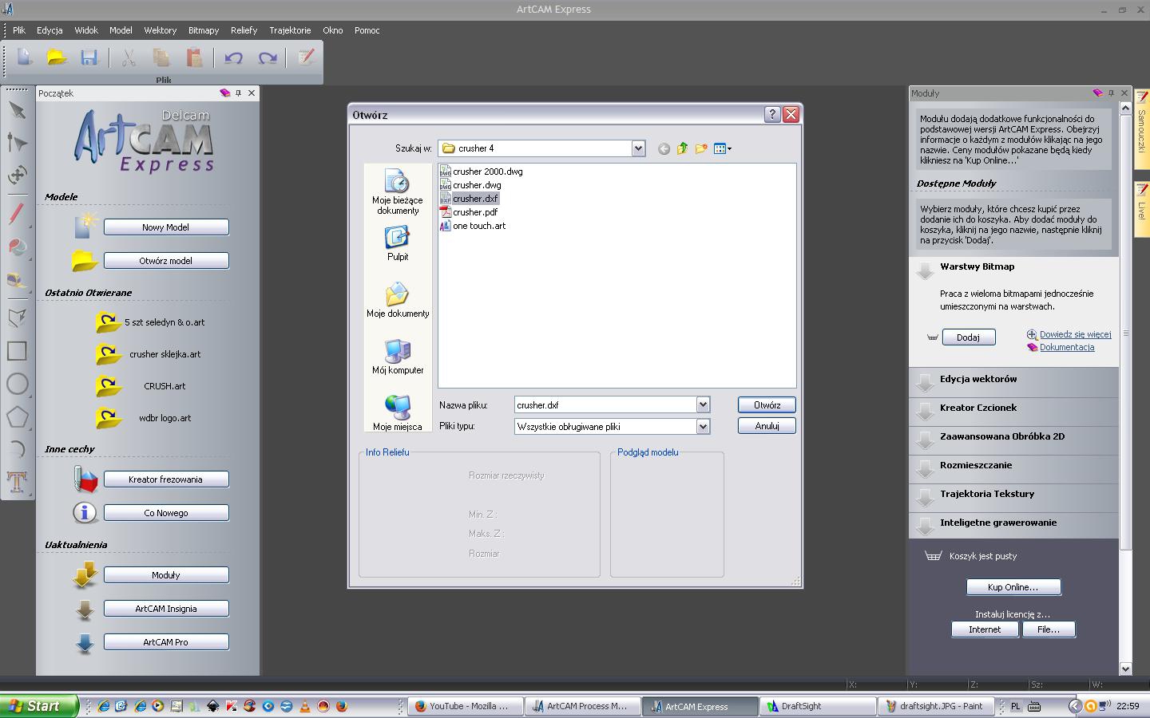Click the Save floppy disk icon
This screenshot has width=1150, height=718.
point(89,57)
